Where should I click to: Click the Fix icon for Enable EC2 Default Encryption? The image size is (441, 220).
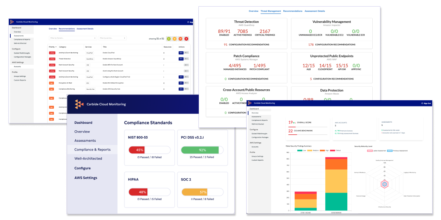tap(181, 83)
